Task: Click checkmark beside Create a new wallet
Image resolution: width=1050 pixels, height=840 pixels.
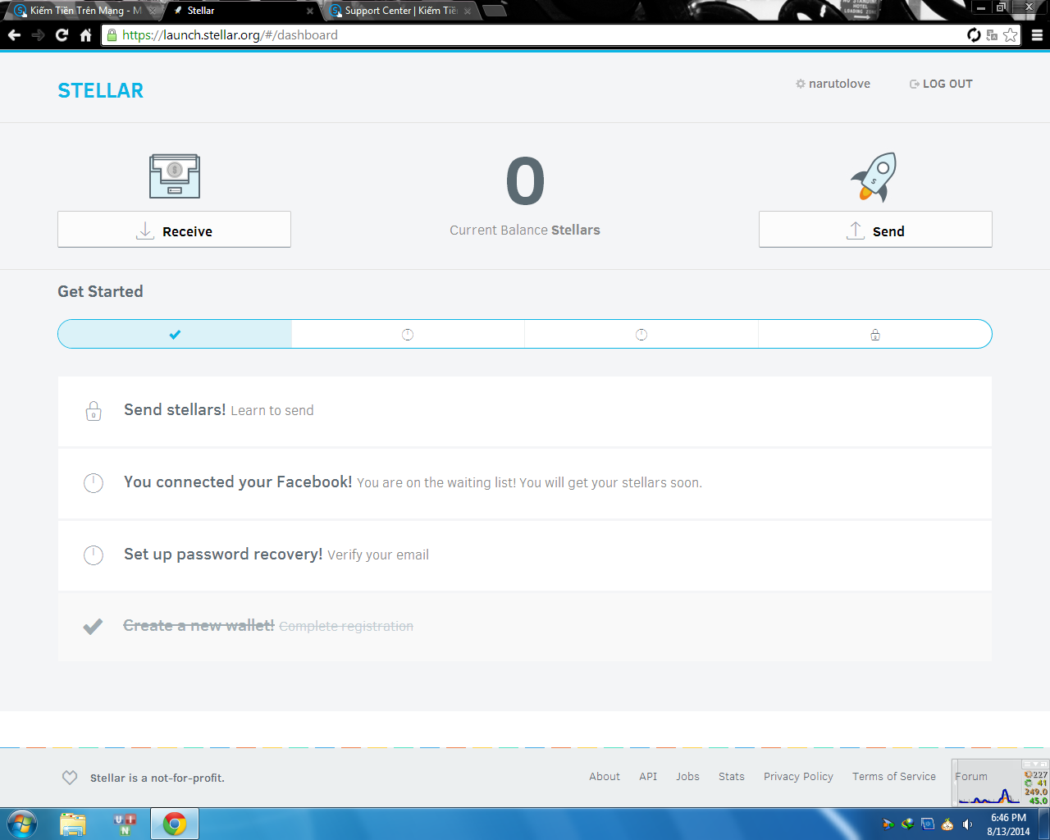Action: 93,627
